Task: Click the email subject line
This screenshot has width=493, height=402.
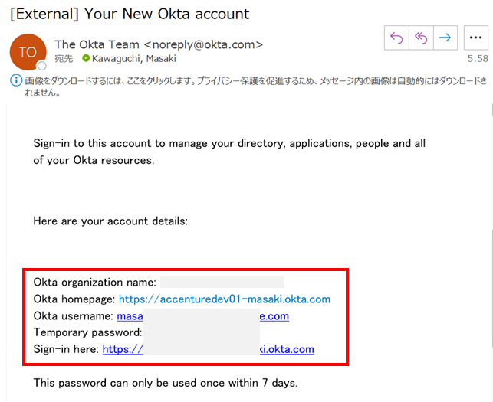Action: (129, 14)
